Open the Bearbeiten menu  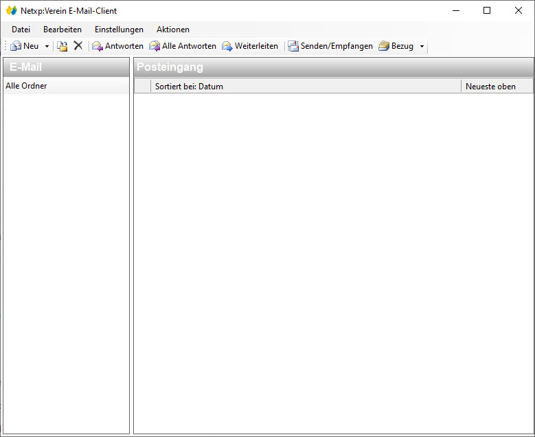tap(62, 30)
